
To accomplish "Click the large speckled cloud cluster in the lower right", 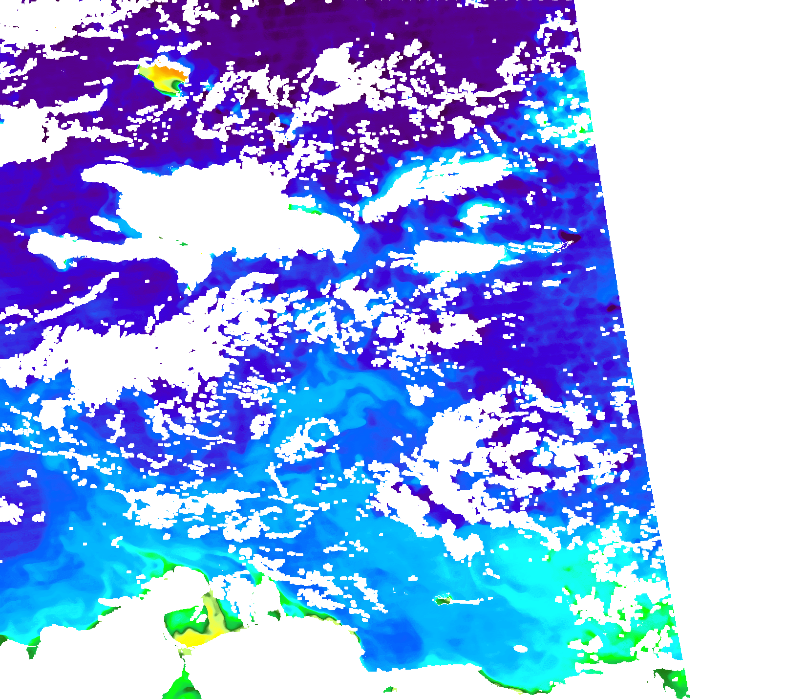I will (513, 450).
